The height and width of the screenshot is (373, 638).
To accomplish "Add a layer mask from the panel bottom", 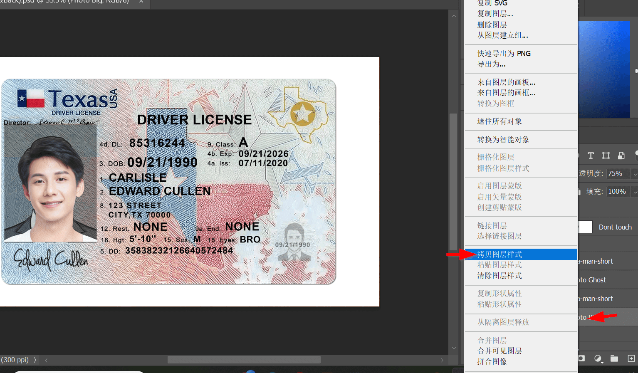I will point(581,358).
